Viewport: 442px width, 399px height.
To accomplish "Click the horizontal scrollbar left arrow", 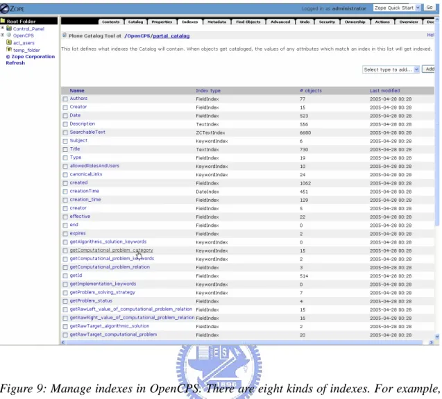I will pyautogui.click(x=63, y=342).
